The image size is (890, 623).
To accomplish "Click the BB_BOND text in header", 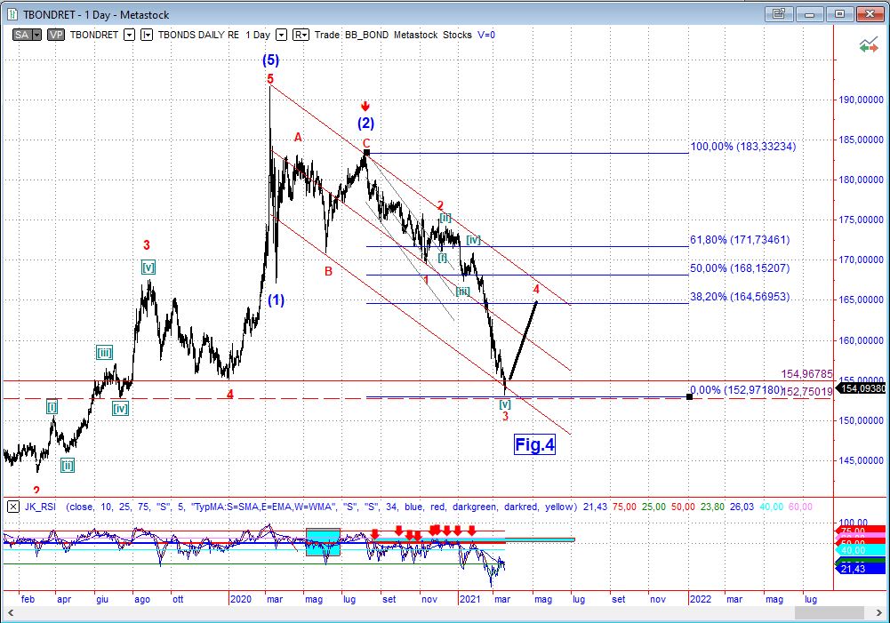I will 367,35.
